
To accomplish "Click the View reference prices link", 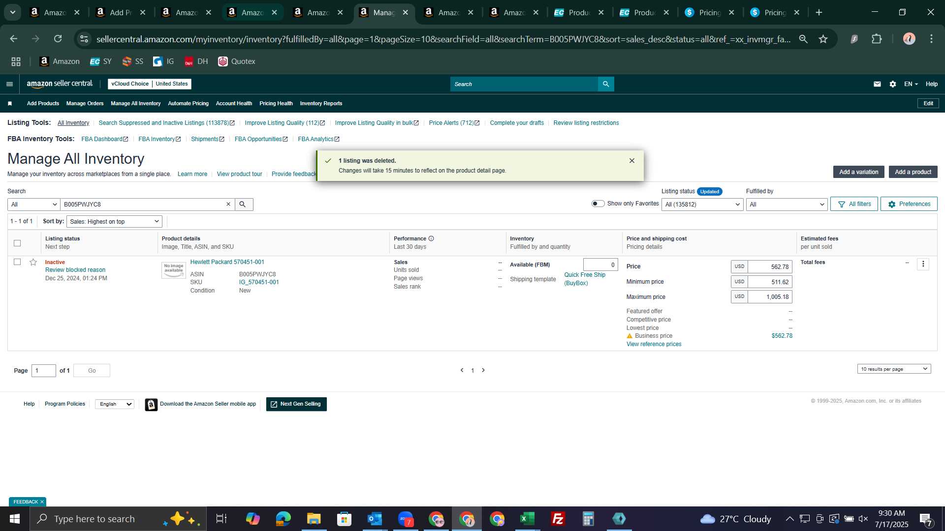I will pyautogui.click(x=654, y=345).
